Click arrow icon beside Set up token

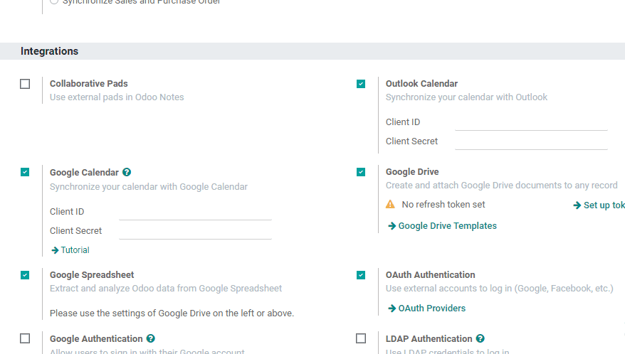click(x=577, y=205)
